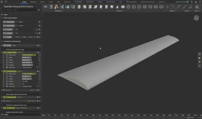Expand the Varying Length block
Image resolution: width=202 pixels, height=119 pixels.
(2, 97)
